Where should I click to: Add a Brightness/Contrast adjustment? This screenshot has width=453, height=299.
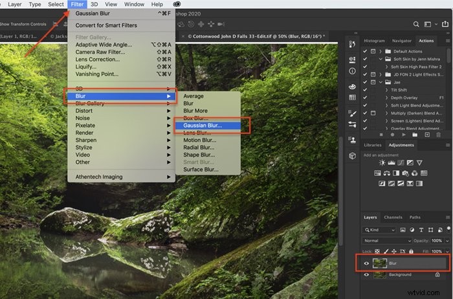pyautogui.click(x=382, y=162)
